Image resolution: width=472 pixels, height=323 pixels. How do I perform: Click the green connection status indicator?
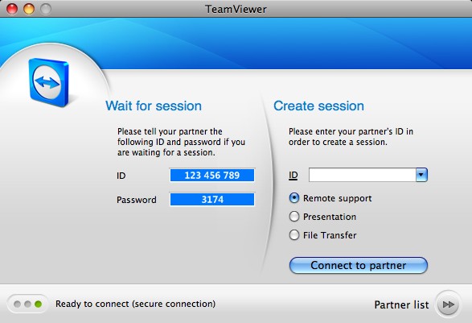pos(38,304)
